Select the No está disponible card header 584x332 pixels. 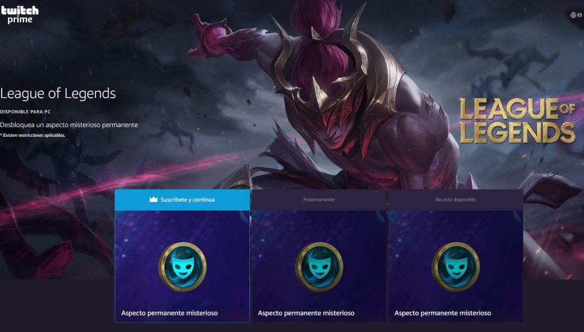[x=456, y=200]
